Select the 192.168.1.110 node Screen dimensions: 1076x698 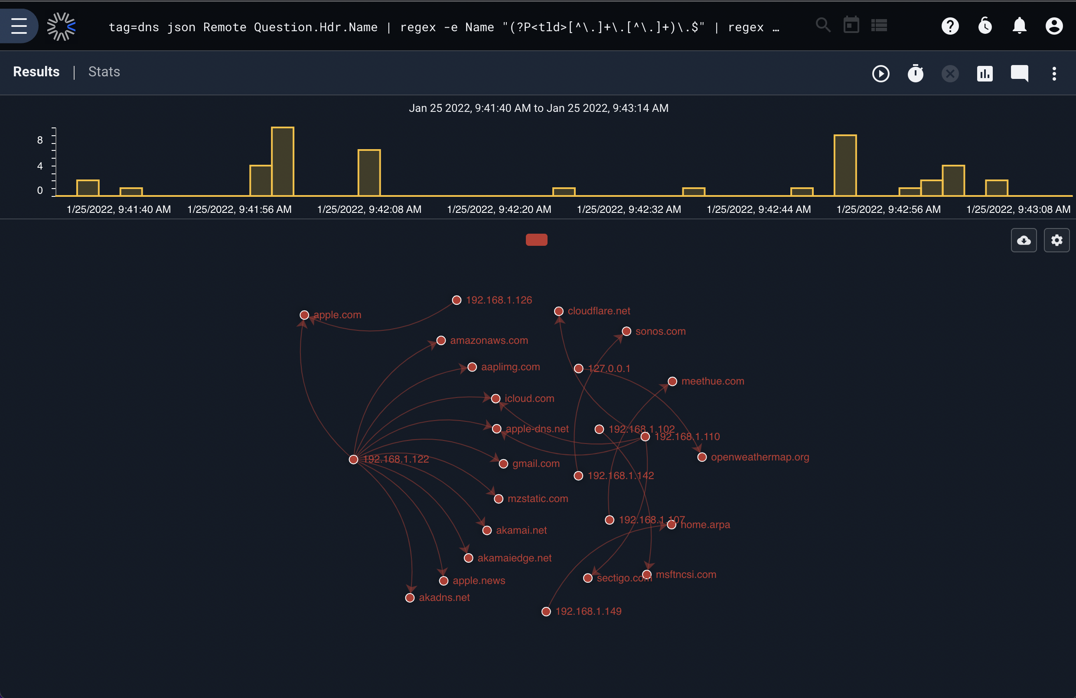click(x=645, y=437)
